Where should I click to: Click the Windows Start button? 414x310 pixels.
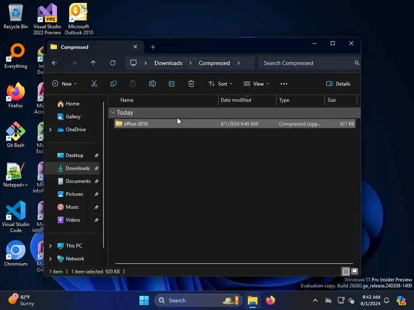[144, 300]
